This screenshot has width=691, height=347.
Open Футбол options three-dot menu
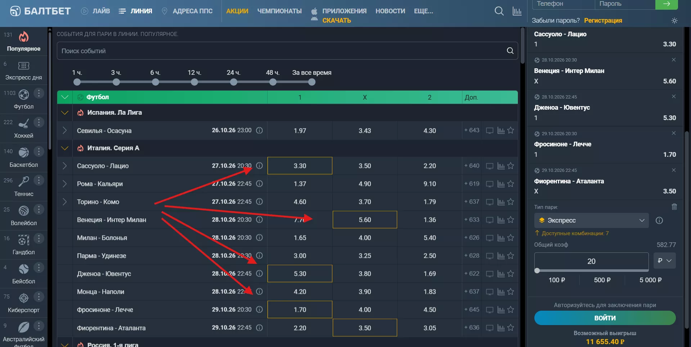[39, 93]
